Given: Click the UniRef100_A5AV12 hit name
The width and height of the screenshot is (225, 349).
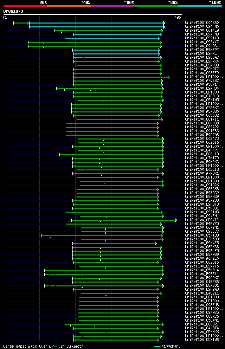Looking at the screenshot, I should (202, 220).
